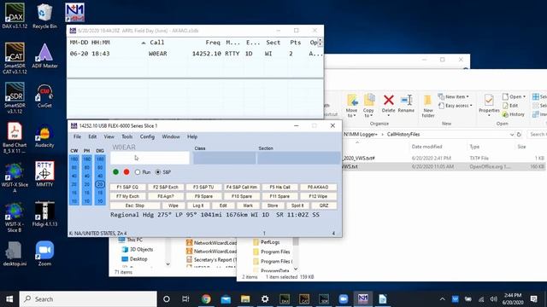Click the Class entry field

pyautogui.click(x=224, y=158)
